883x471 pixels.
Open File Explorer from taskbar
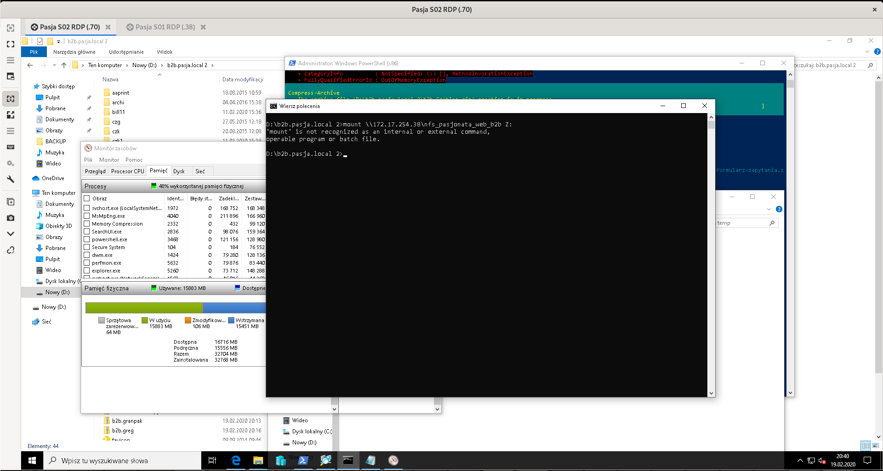pyautogui.click(x=258, y=460)
